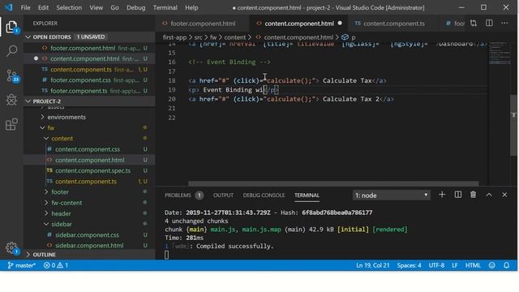Split the terminal panel
Image resolution: width=519 pixels, height=292 pixels.
457,195
